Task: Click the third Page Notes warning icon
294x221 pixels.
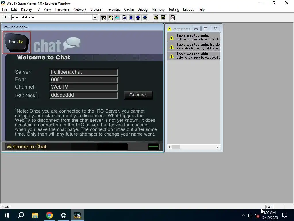Action: click(172, 56)
